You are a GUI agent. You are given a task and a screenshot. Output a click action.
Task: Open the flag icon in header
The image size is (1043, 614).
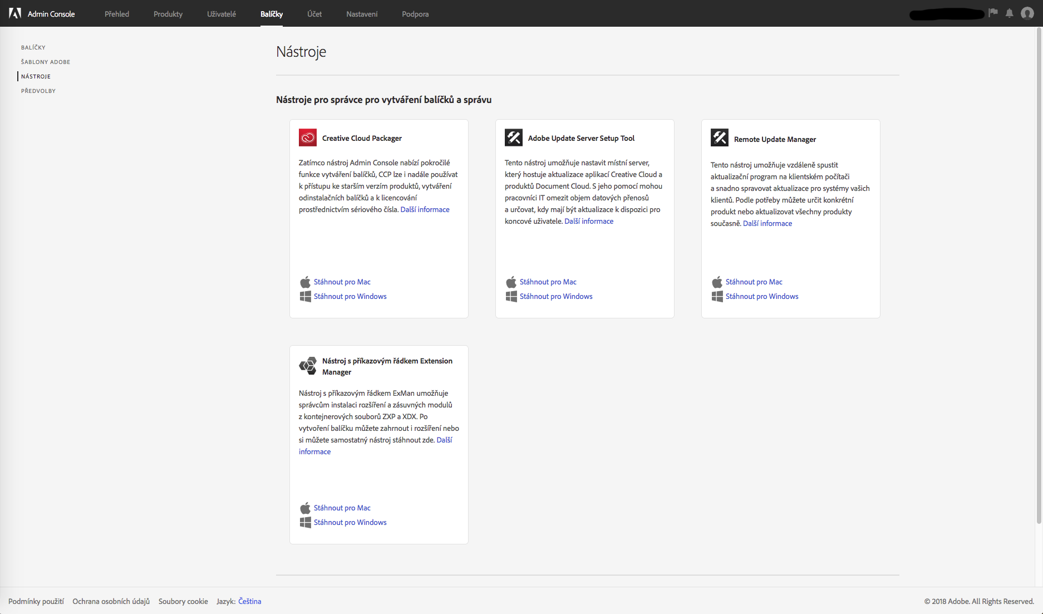tap(993, 13)
